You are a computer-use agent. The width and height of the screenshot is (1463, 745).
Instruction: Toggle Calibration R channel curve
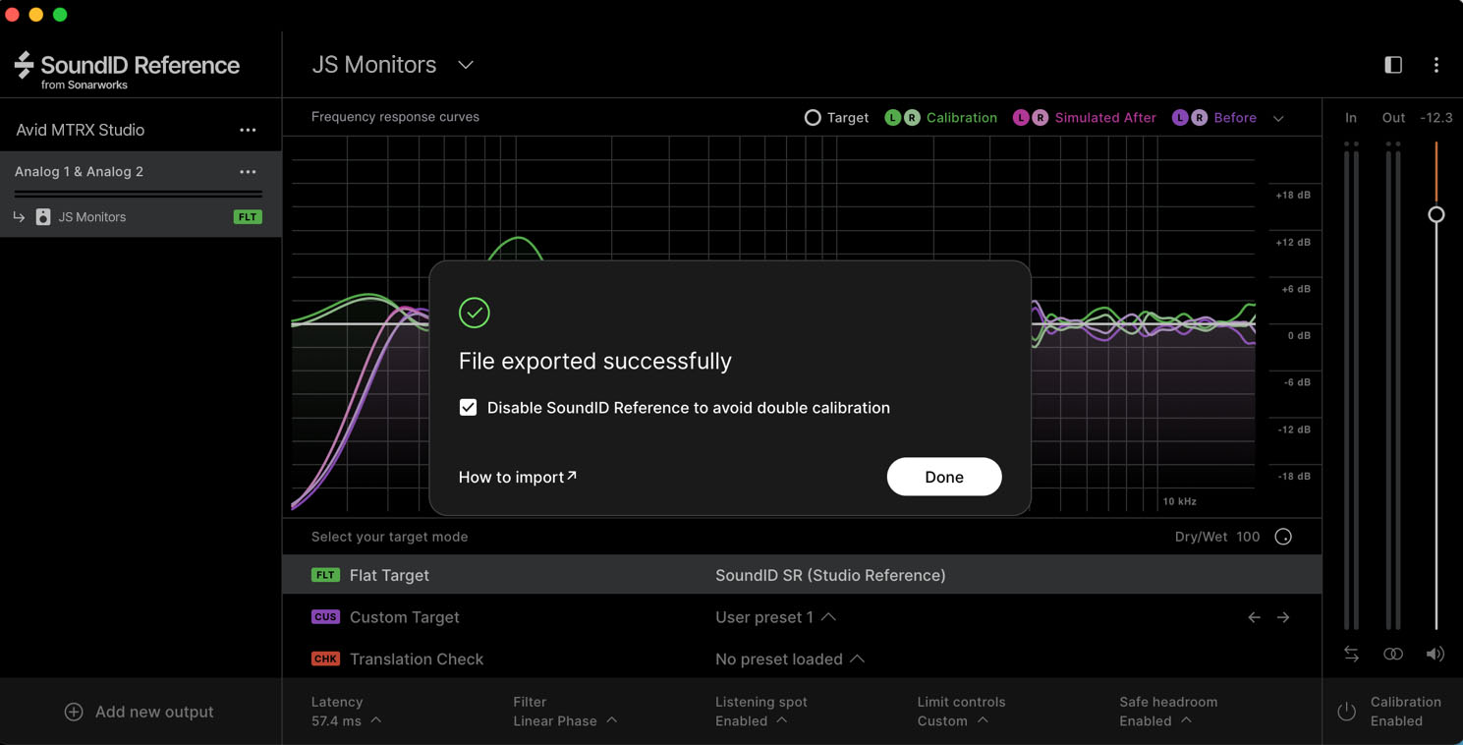pos(912,118)
